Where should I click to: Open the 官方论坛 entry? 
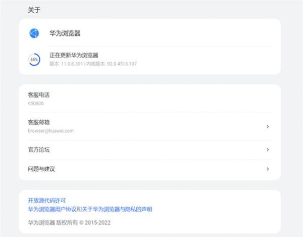(x=150, y=150)
